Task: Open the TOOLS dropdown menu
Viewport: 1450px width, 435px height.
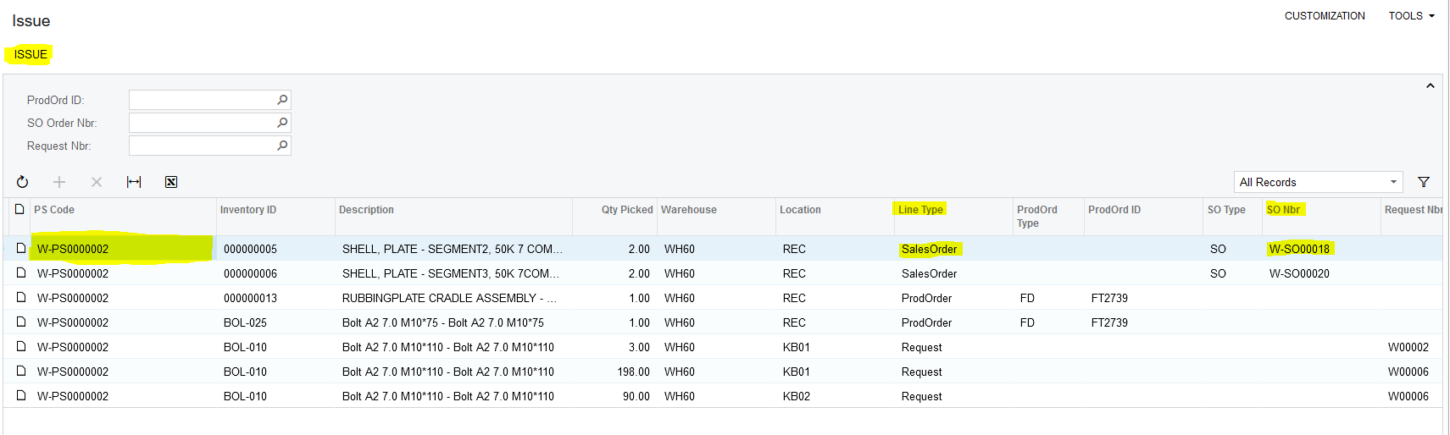Action: click(x=1411, y=16)
